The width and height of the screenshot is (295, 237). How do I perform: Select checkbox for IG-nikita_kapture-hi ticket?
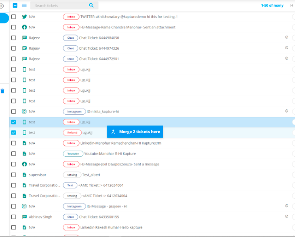[14, 111]
